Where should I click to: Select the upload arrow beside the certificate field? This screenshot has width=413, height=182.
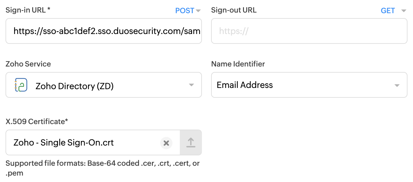[191, 142]
